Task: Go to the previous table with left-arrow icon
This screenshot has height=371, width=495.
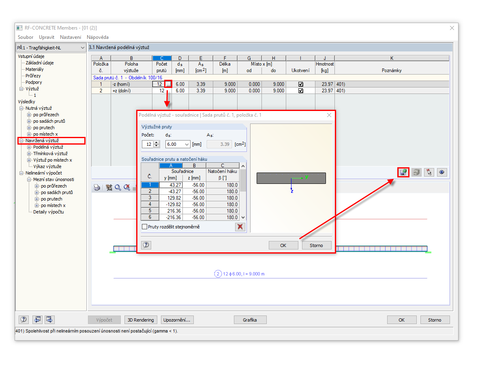Action: (x=37, y=320)
